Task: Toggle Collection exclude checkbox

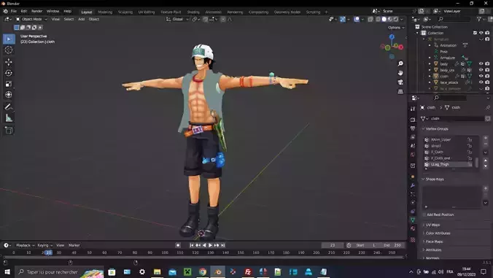Action: pos(475,33)
